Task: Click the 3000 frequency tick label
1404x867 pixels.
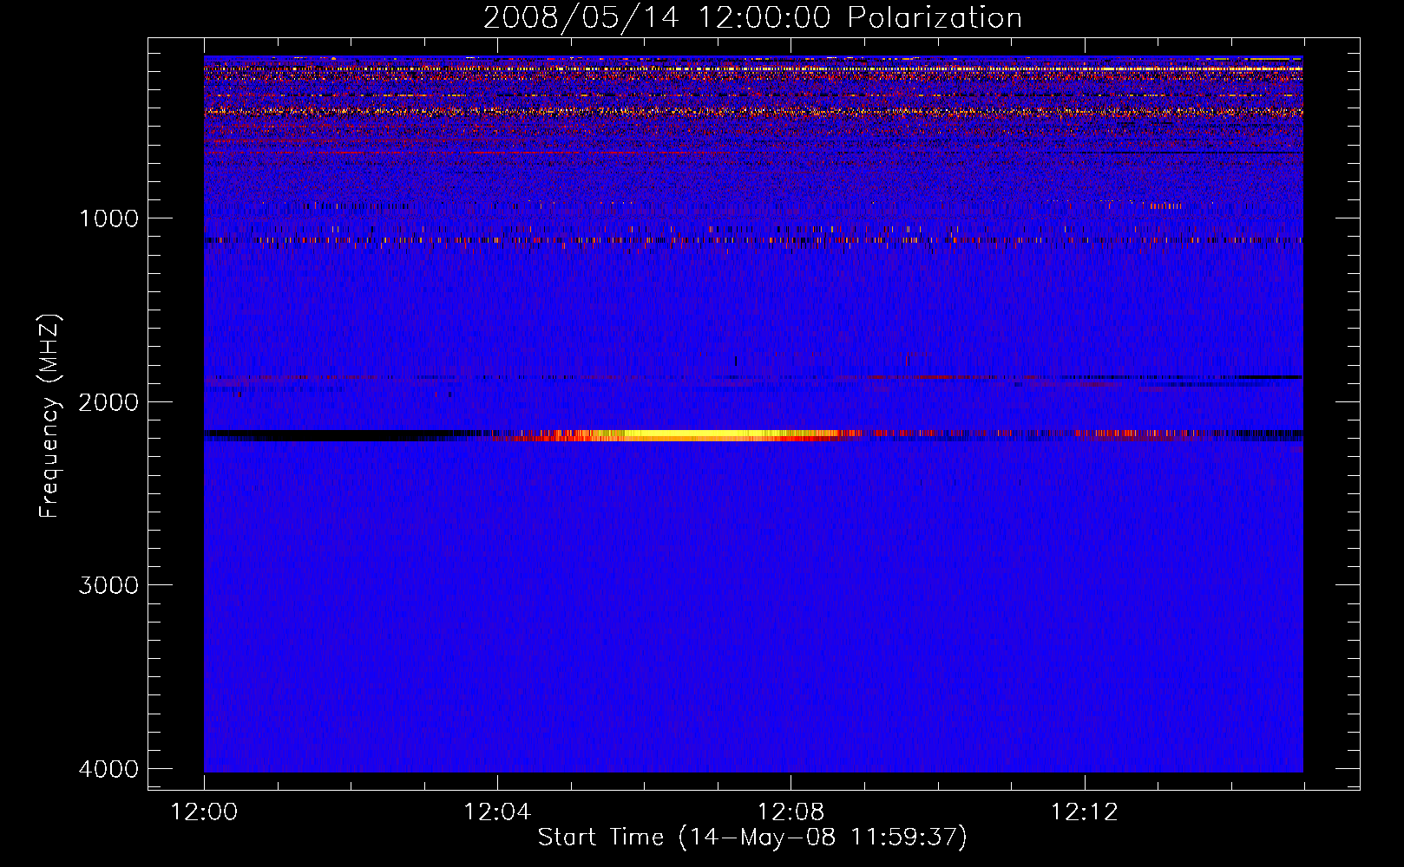Action: [x=108, y=585]
